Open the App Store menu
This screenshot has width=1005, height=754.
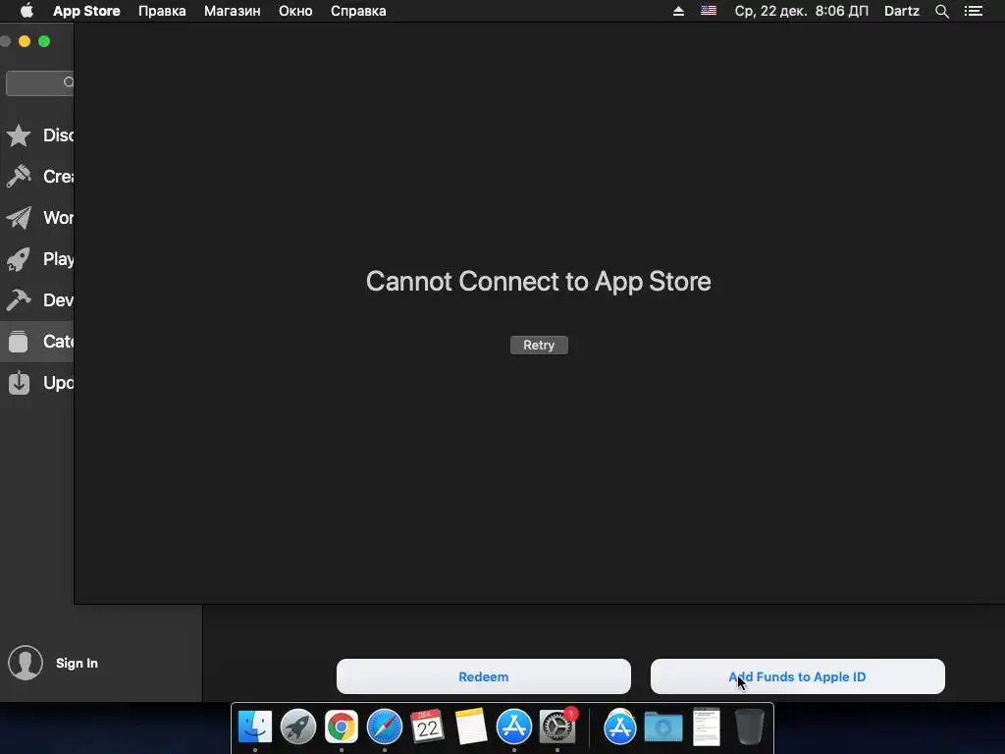(x=86, y=11)
